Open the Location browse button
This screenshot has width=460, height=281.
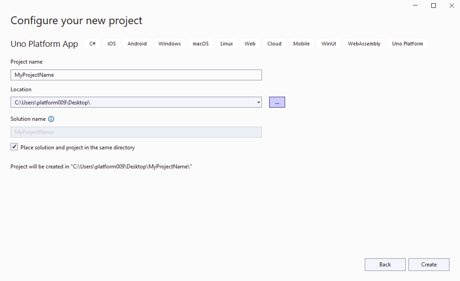click(x=277, y=102)
